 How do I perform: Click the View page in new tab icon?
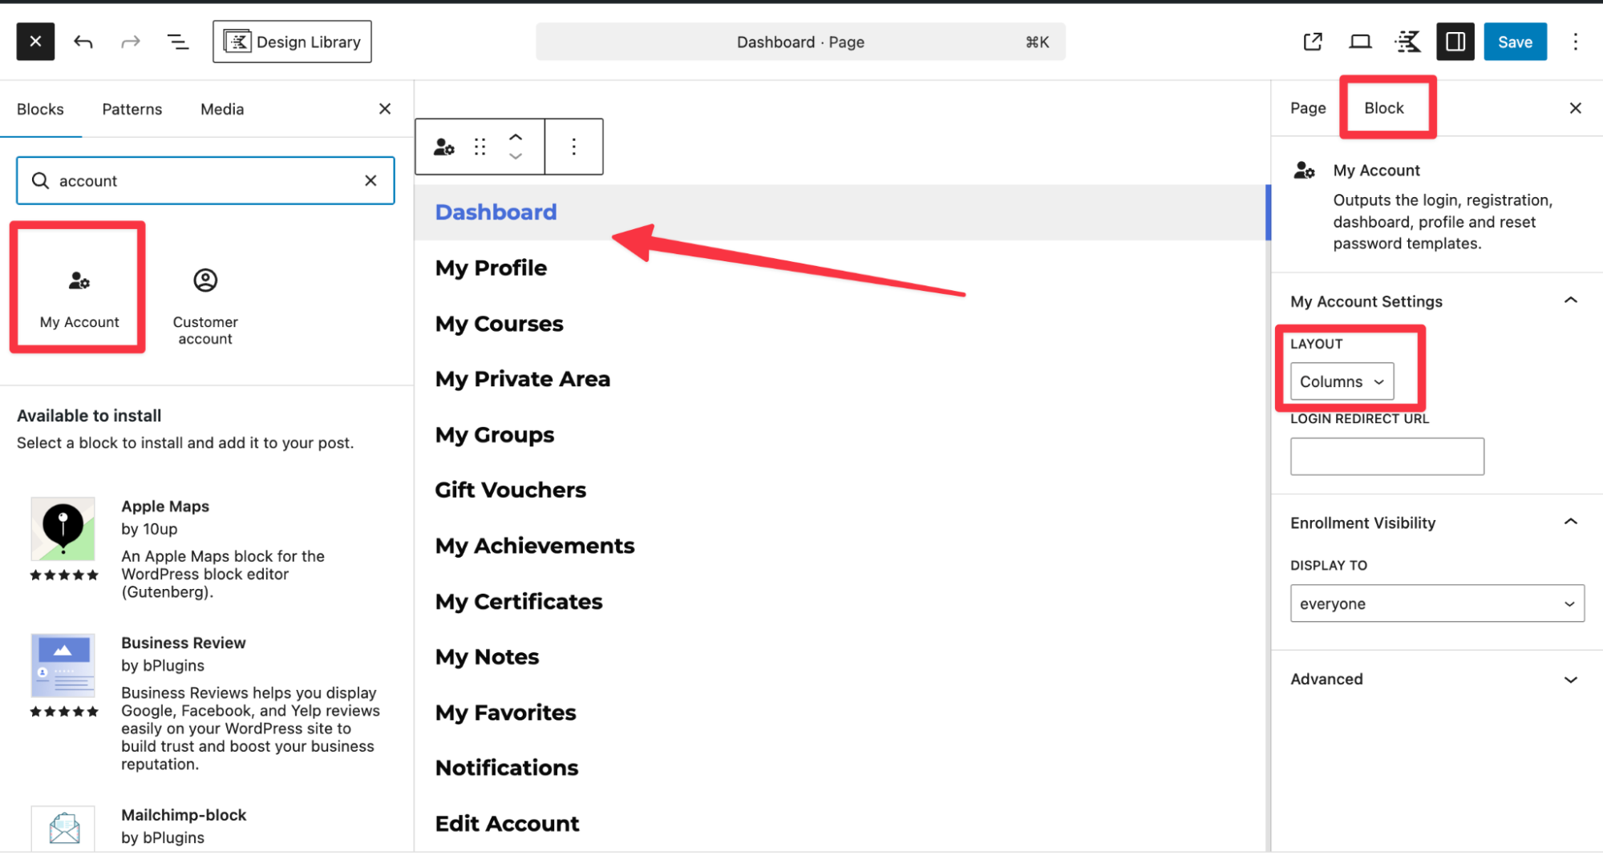(1312, 41)
